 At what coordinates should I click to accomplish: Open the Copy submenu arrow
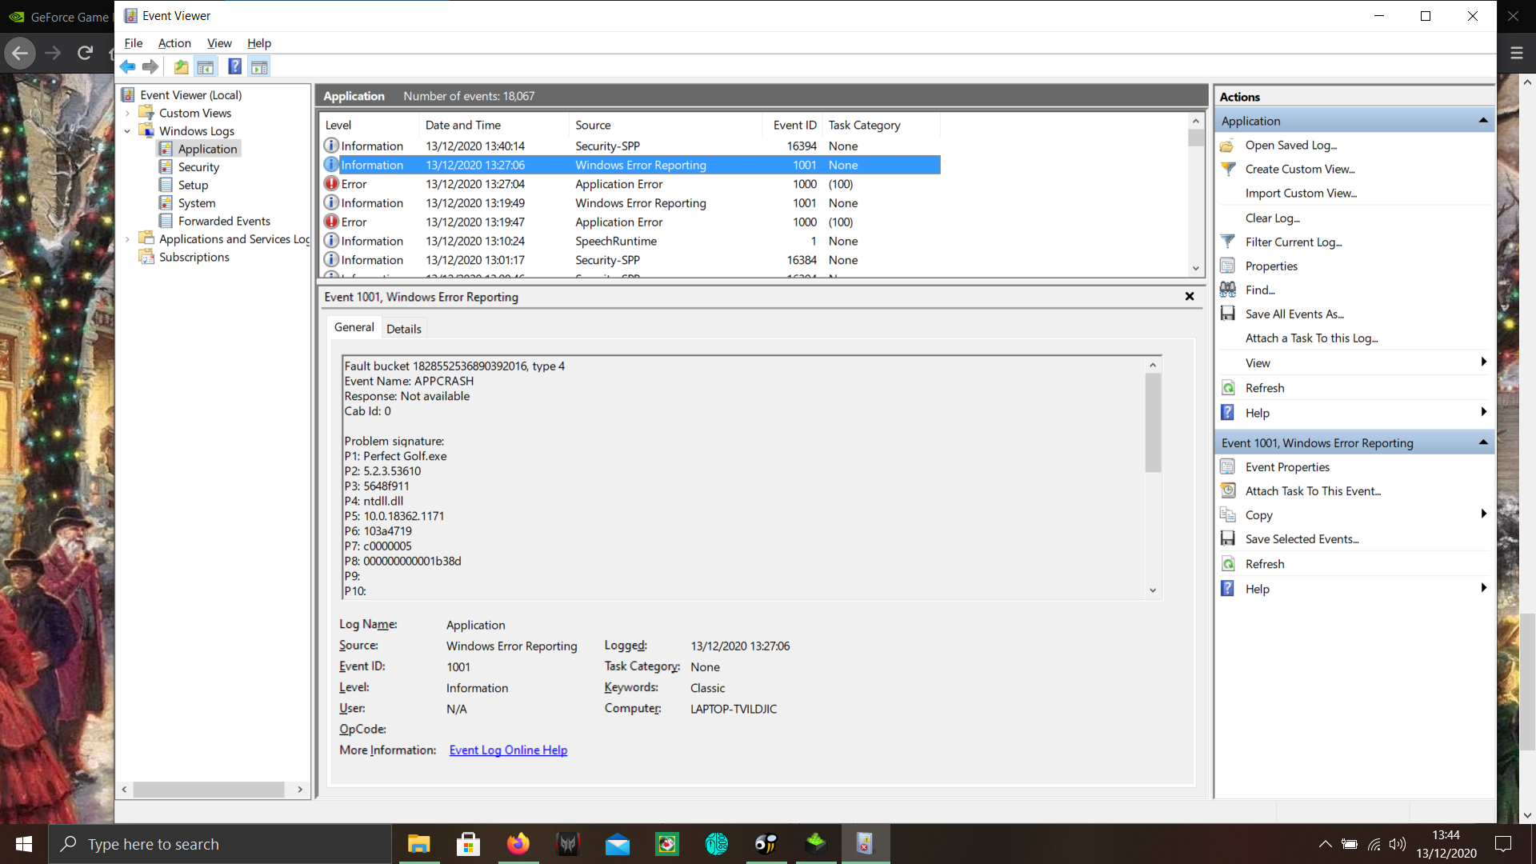tap(1483, 514)
